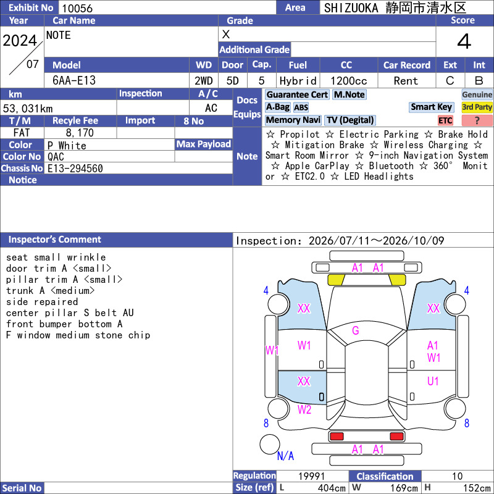Click the Memory Navi badge
Viewport: 494px width, 494px height.
coord(293,120)
